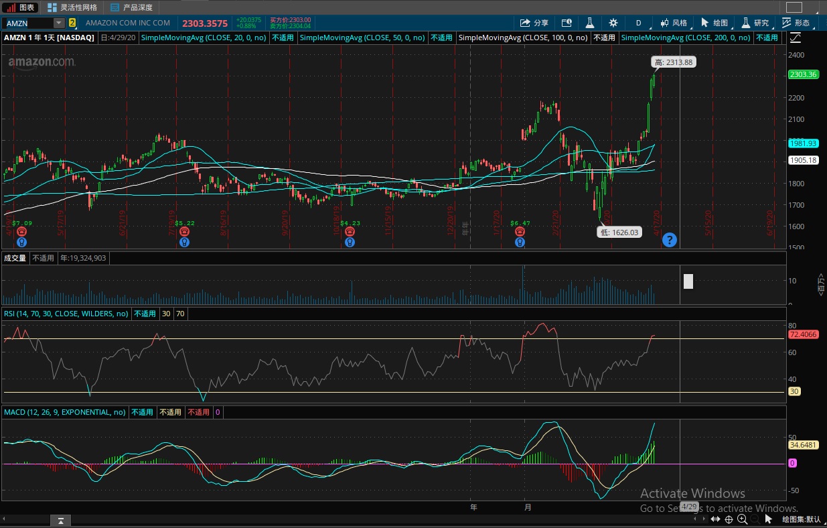Click the SimpleMovingAvg (CLOSE, 100, 0, no) label
This screenshot has height=528, width=827.
pos(524,38)
